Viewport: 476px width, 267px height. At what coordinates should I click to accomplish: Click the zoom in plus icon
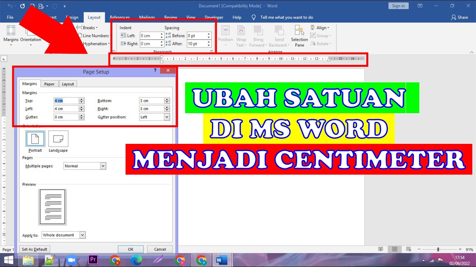pos(460,249)
